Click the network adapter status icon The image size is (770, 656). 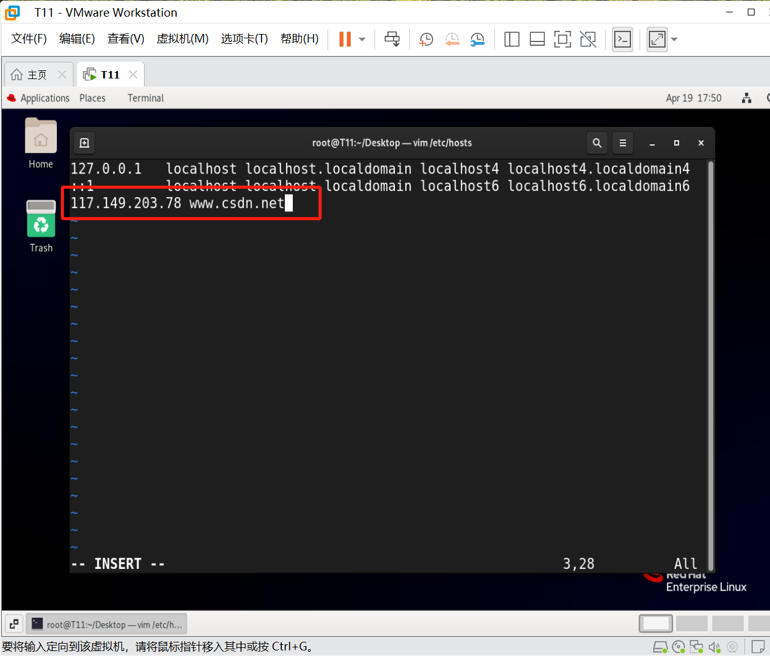pos(696,647)
